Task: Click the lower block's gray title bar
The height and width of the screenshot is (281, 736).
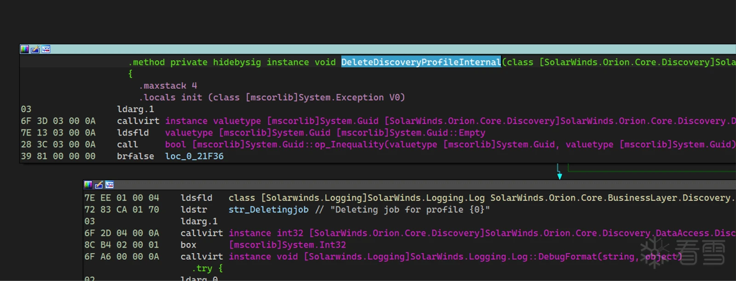Action: coord(414,185)
